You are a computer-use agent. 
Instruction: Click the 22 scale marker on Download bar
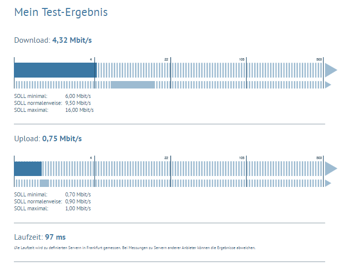tap(167, 59)
